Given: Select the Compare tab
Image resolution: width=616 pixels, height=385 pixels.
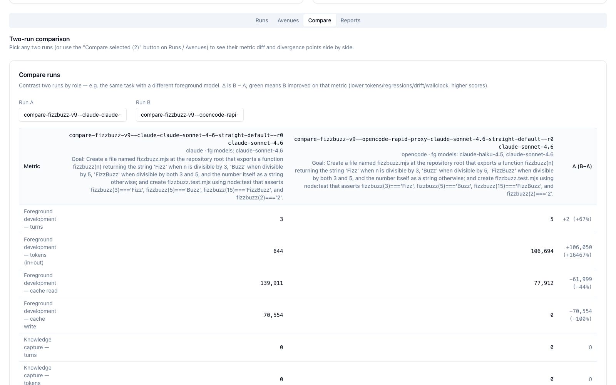Looking at the screenshot, I should pyautogui.click(x=320, y=20).
